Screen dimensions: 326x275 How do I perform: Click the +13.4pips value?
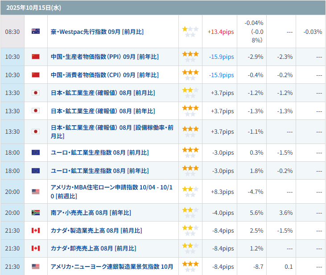pos(221,32)
